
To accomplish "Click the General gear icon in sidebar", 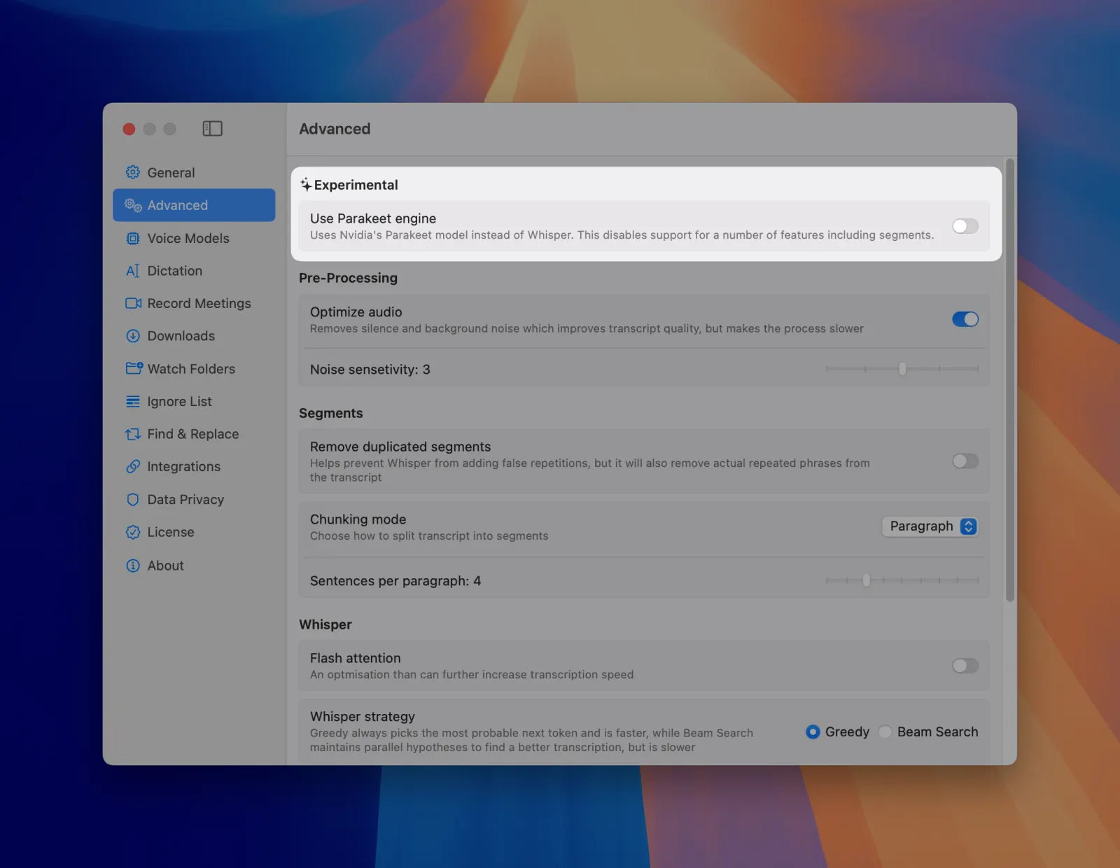I will click(x=133, y=172).
